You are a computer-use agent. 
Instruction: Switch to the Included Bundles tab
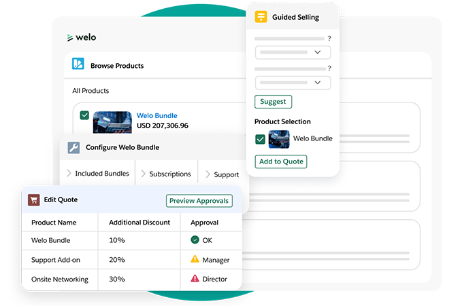coord(102,174)
